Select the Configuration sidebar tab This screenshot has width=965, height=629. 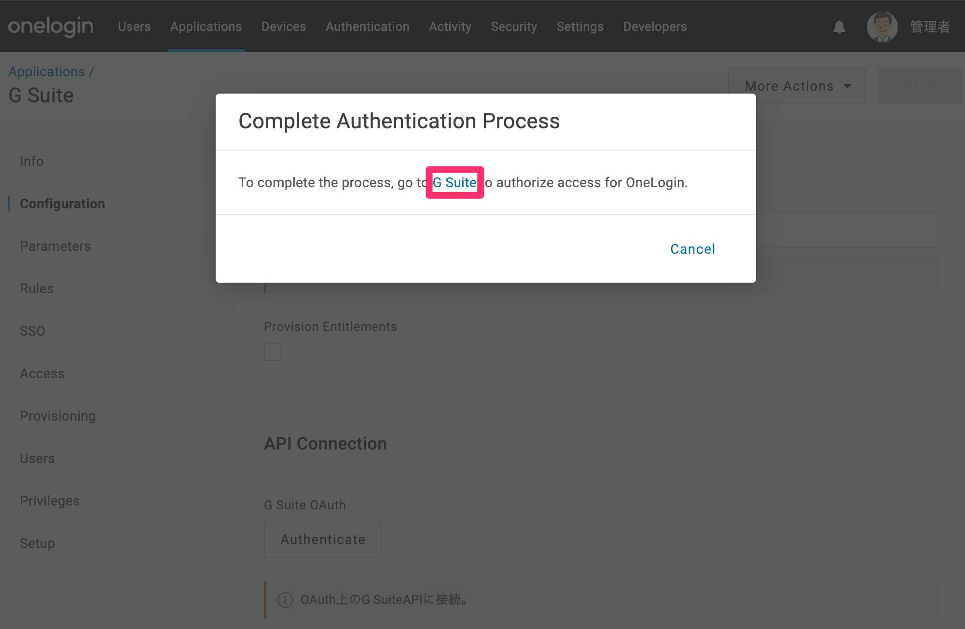pos(62,204)
